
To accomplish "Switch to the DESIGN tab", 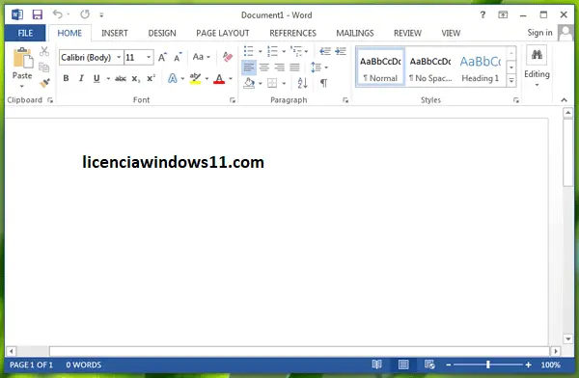I will coord(162,33).
